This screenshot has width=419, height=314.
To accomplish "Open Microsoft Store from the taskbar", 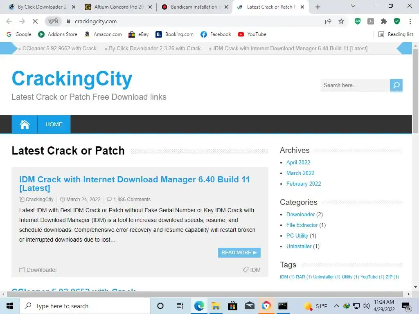I will click(232, 306).
